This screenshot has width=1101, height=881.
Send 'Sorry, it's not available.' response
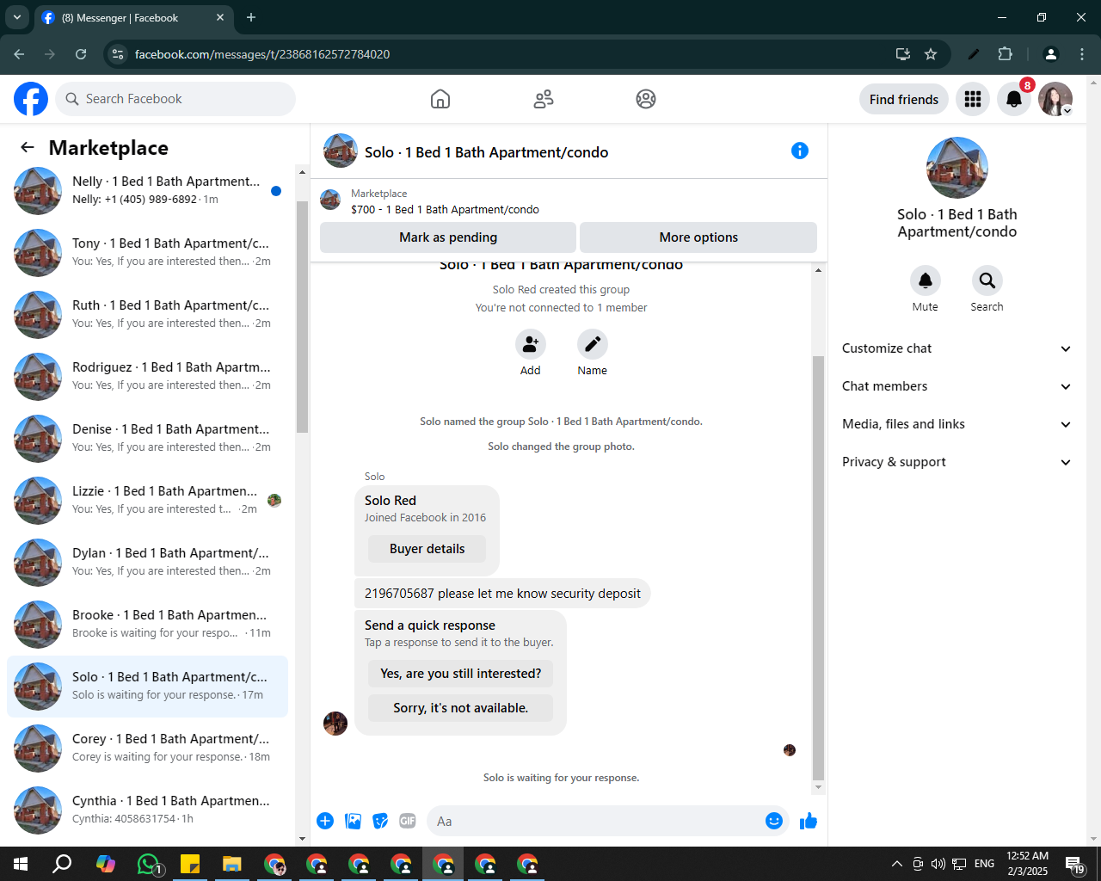(x=461, y=708)
